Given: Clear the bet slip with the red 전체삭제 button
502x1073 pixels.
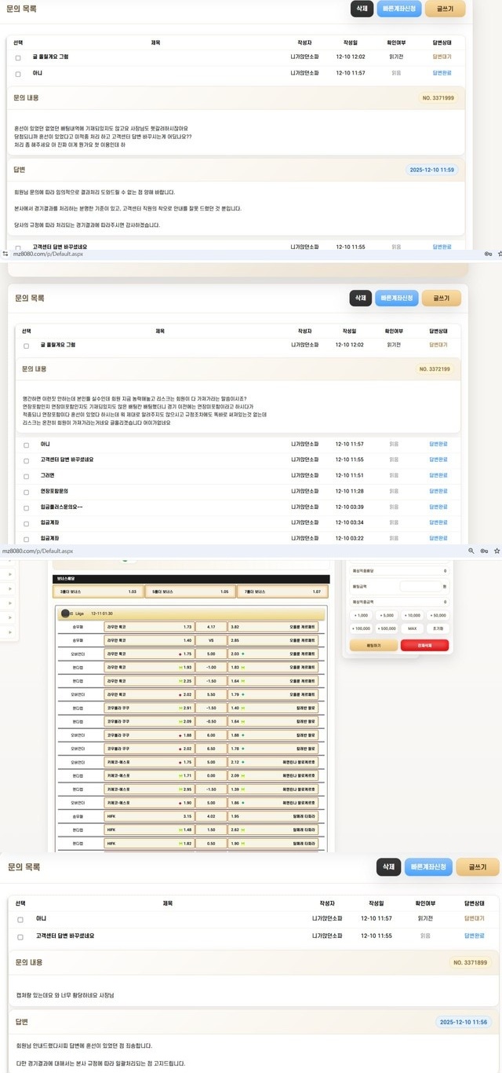Looking at the screenshot, I should pyautogui.click(x=424, y=645).
